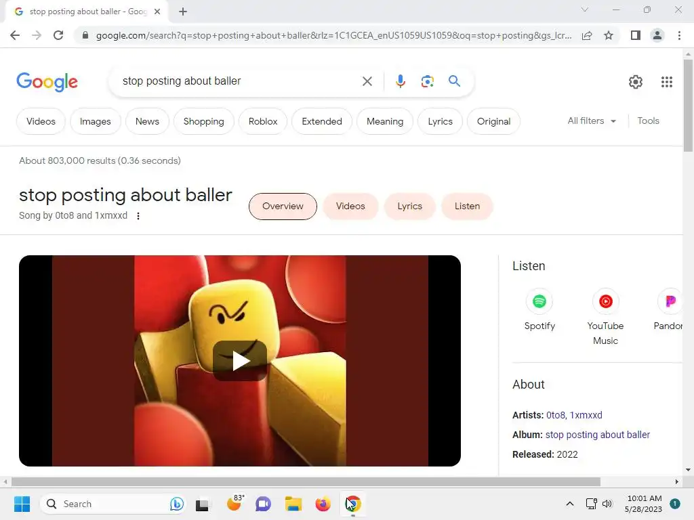Clear the search box text

click(x=367, y=81)
